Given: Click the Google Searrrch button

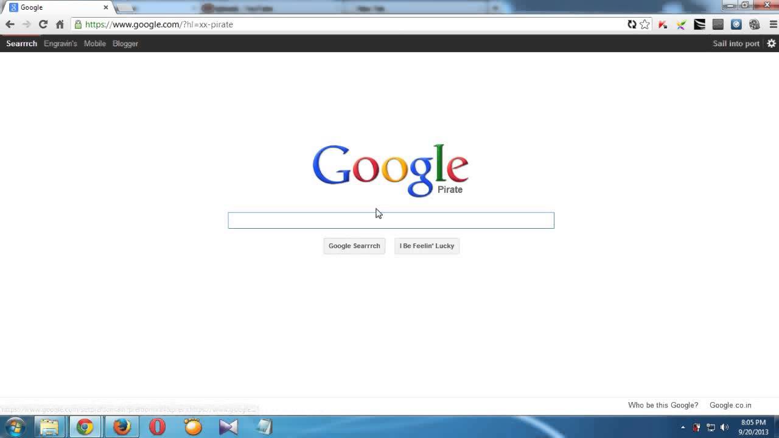Looking at the screenshot, I should 354,246.
